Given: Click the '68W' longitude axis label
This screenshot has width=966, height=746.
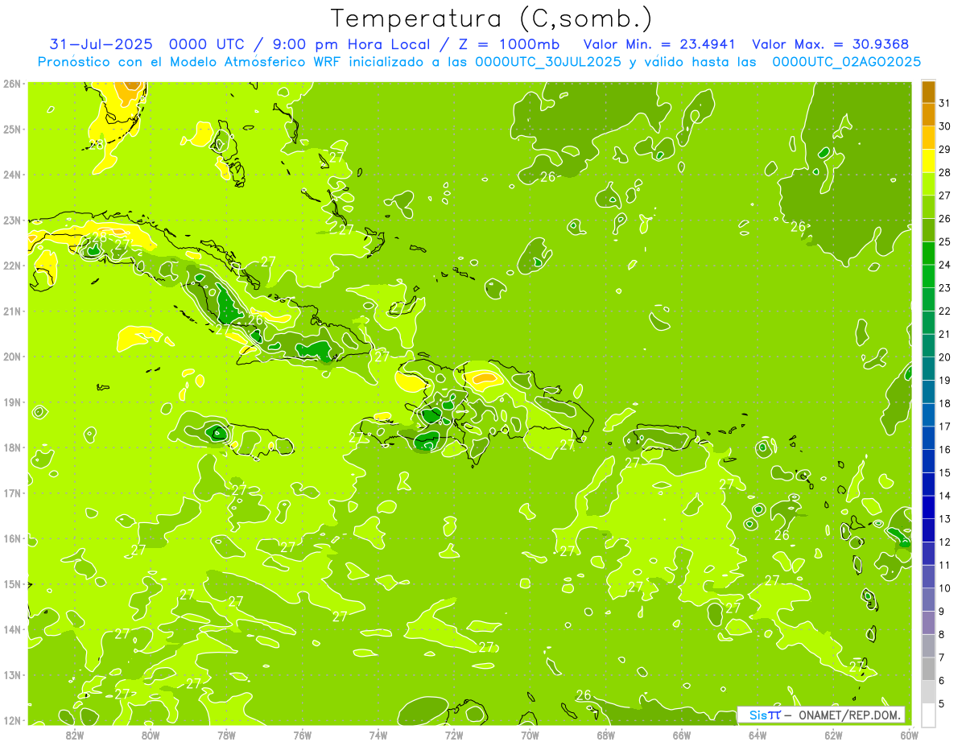Looking at the screenshot, I should pos(606,735).
